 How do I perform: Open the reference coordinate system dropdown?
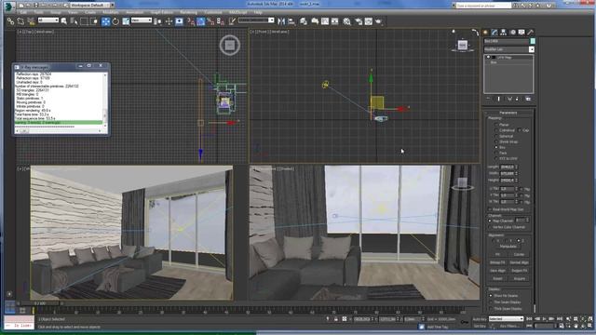coord(142,20)
